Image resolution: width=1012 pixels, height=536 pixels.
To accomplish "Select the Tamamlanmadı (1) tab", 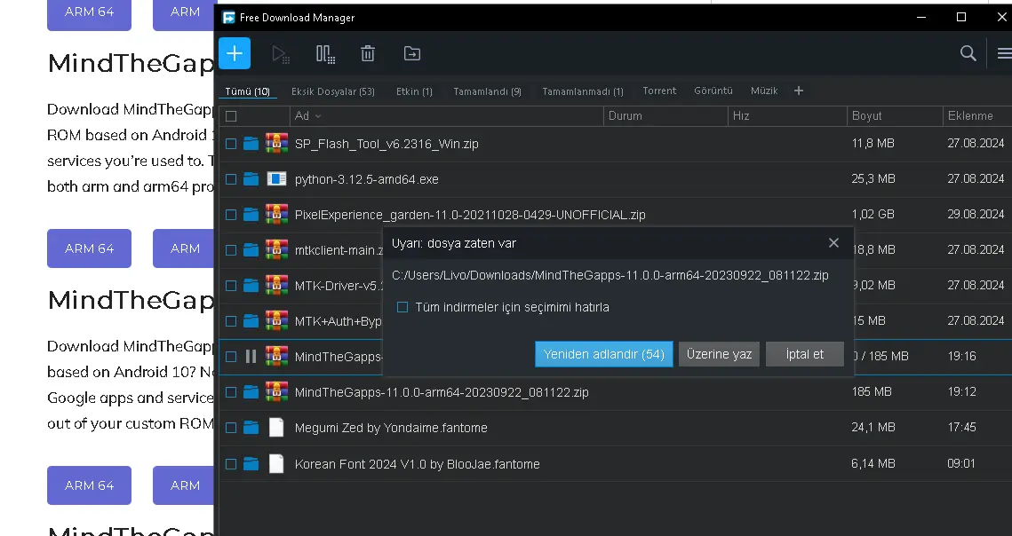I will (x=583, y=91).
